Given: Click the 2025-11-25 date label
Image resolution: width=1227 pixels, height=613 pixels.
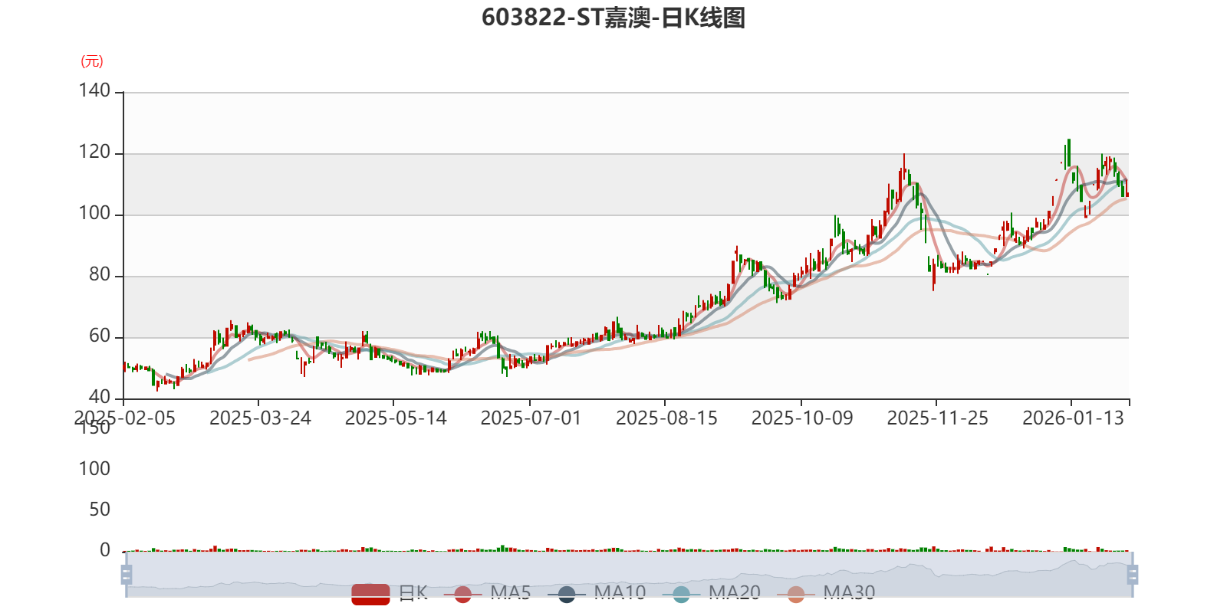Looking at the screenshot, I should point(937,418).
